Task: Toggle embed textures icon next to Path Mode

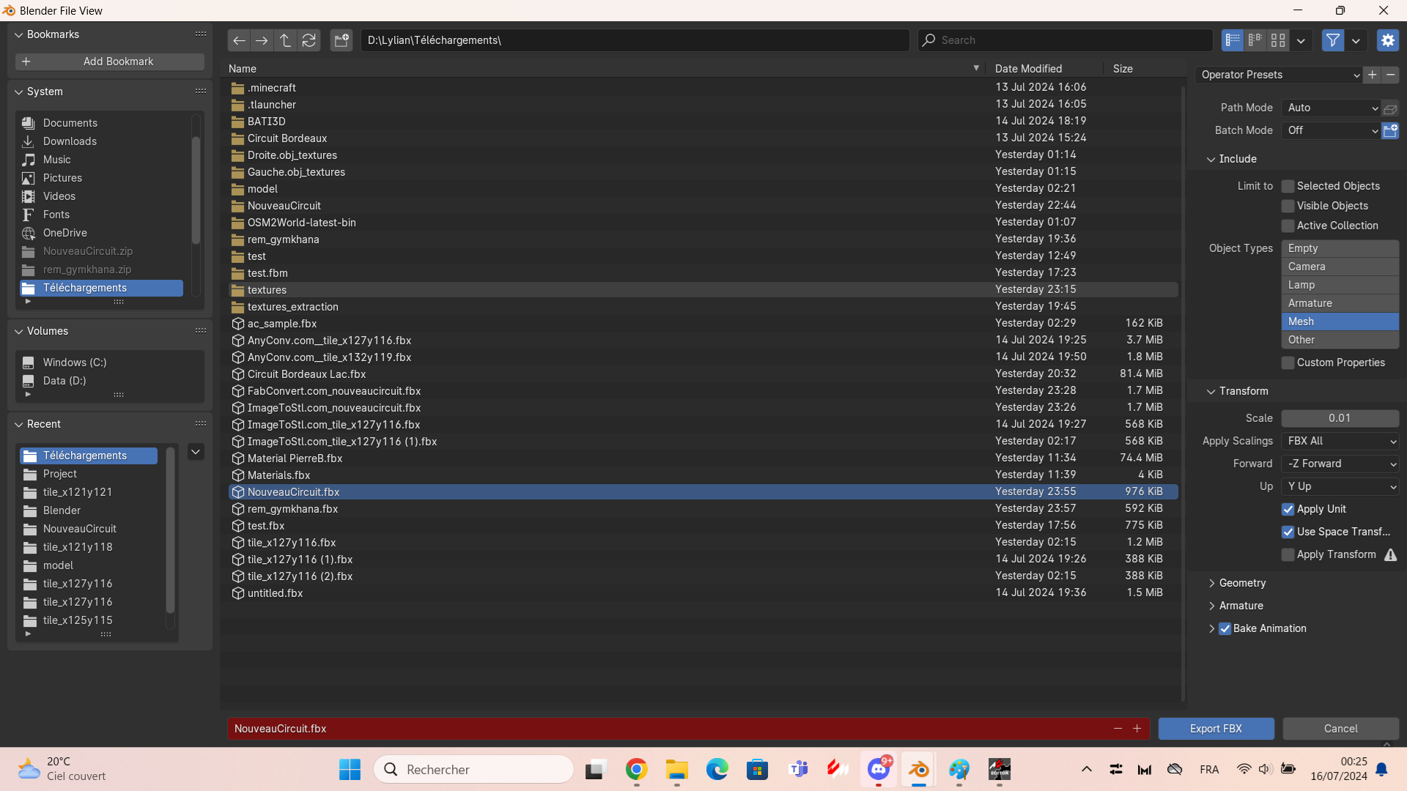Action: pyautogui.click(x=1390, y=108)
